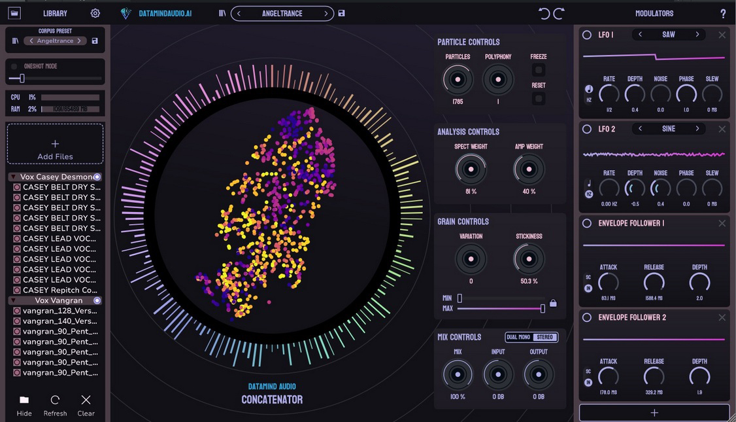Select Envelope Follower 1 SC source
736x422 pixels.
pos(588,277)
